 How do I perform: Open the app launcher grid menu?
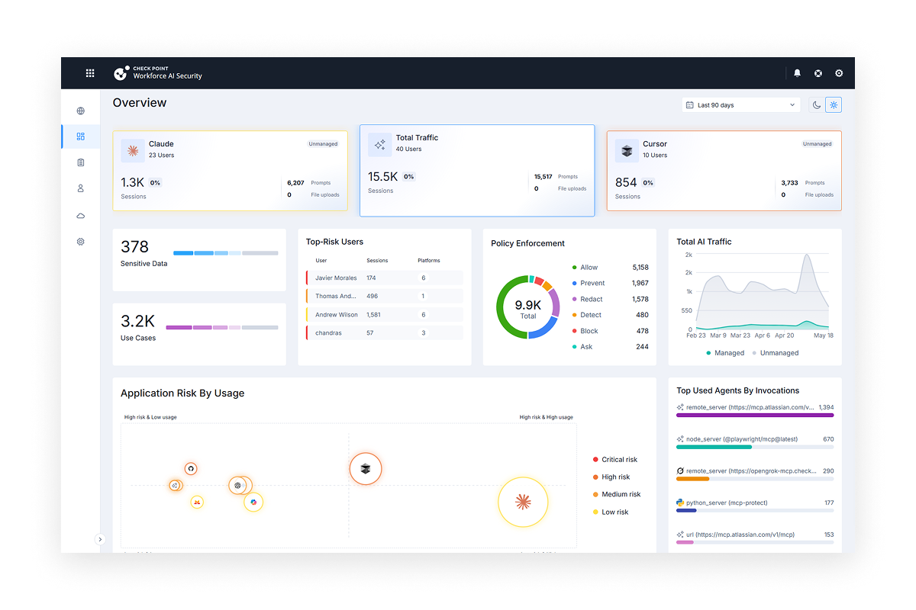tap(90, 73)
